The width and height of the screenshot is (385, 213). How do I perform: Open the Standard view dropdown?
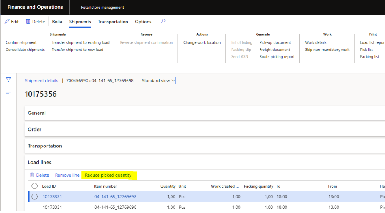click(x=158, y=81)
